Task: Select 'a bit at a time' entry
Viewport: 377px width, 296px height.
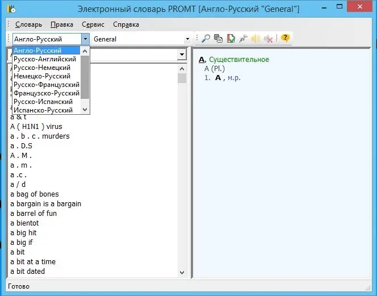Action: tap(33, 261)
